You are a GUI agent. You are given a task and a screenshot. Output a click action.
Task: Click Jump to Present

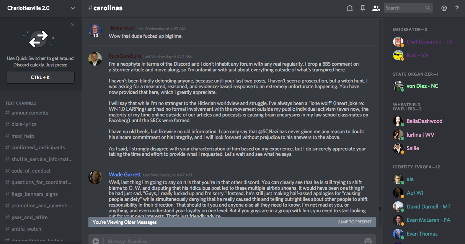[354, 222]
